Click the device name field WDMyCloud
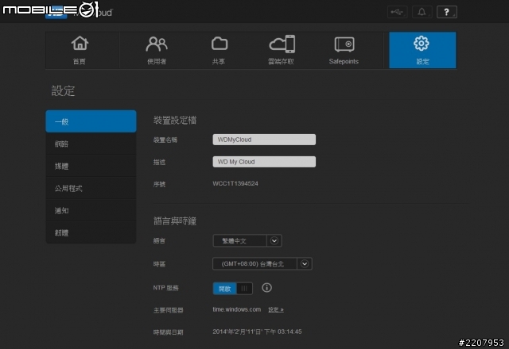Viewport: 509px width, 349px height. [264, 140]
